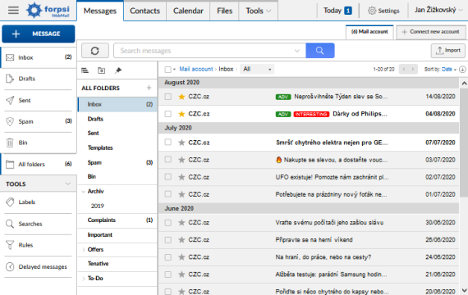Tick checkbox for the 07/07/2020 message
This screenshot has width=468, height=295.
(168, 142)
